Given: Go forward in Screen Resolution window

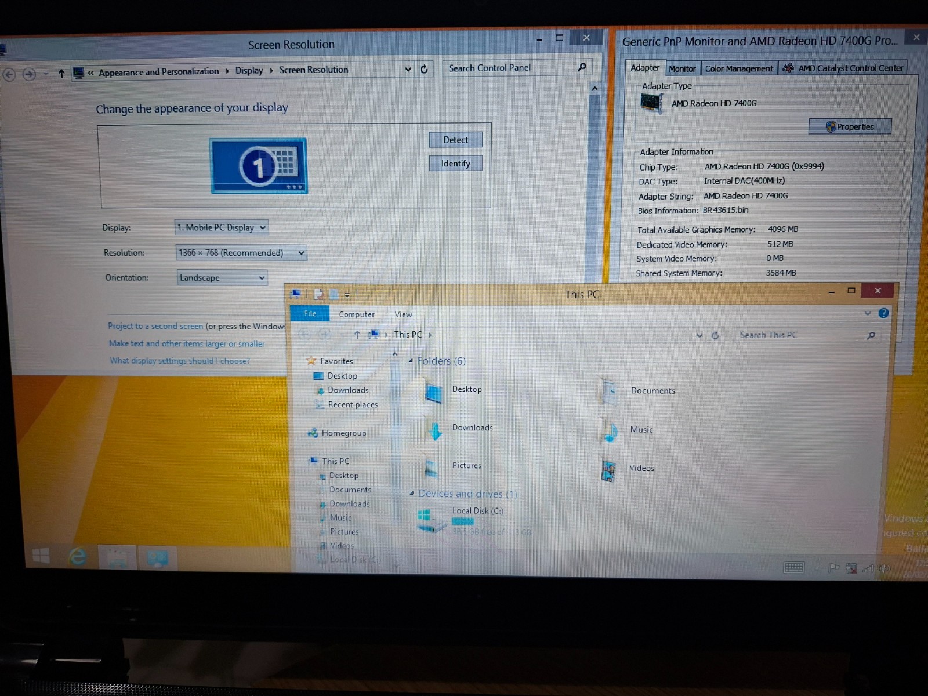Looking at the screenshot, I should click(x=29, y=74).
